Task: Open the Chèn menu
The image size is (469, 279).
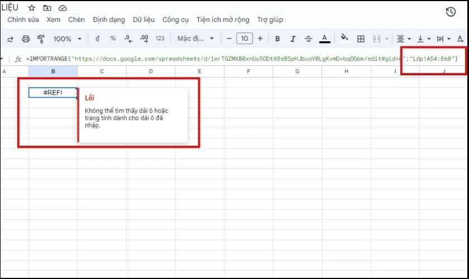Action: click(76, 20)
